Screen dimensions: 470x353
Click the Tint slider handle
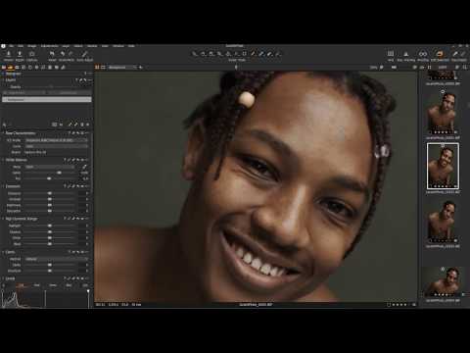click(49, 178)
